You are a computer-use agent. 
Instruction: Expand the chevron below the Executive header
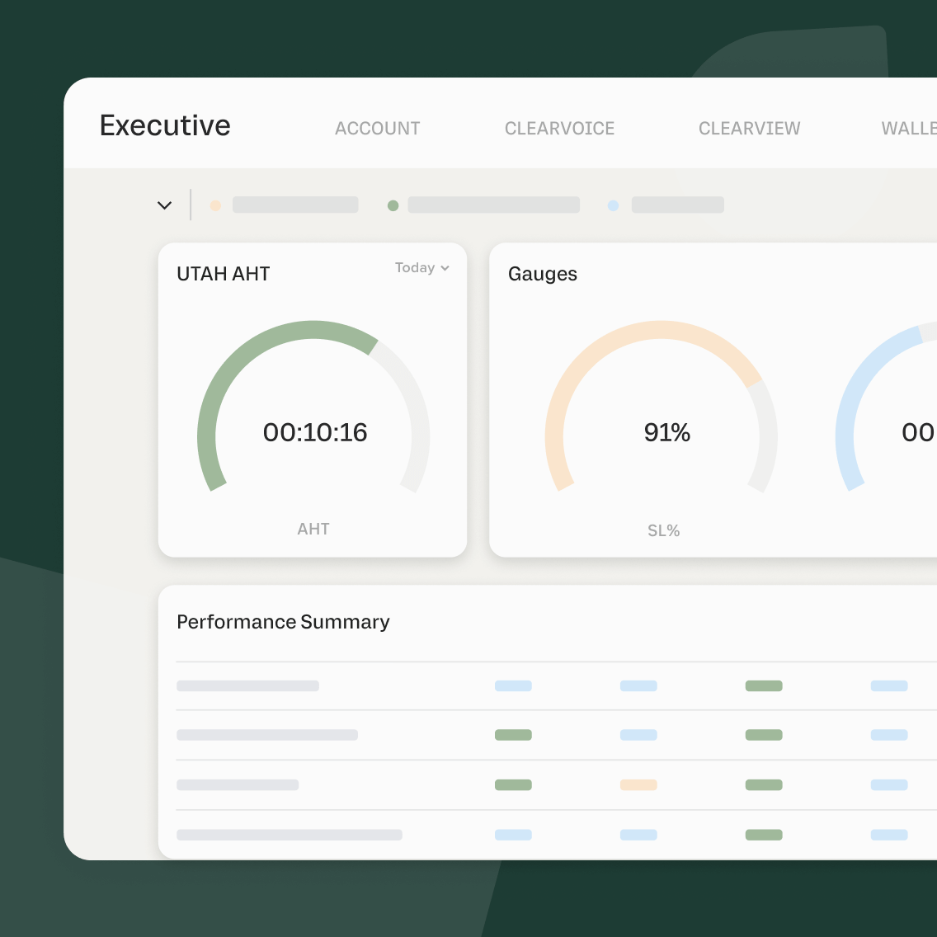(x=164, y=205)
